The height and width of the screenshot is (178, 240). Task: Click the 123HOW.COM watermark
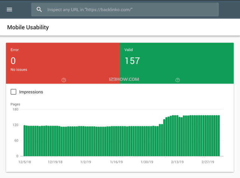pos(124,79)
